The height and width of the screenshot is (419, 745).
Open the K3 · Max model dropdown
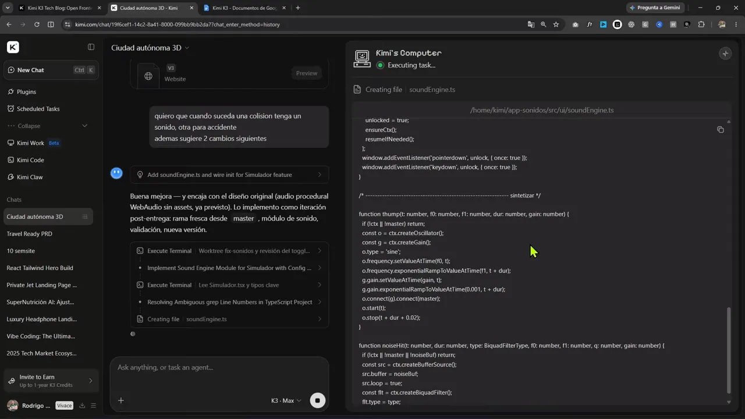click(x=286, y=400)
